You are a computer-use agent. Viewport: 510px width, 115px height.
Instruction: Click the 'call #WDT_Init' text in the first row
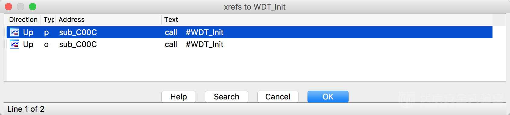194,32
